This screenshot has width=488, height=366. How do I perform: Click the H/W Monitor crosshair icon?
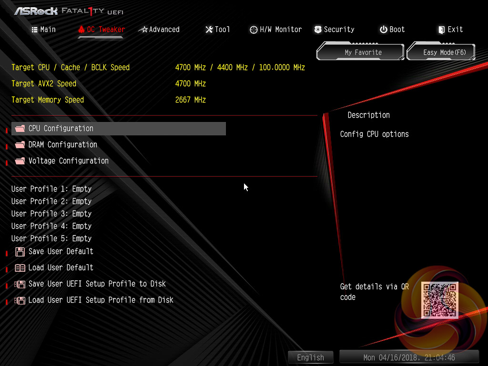[254, 30]
